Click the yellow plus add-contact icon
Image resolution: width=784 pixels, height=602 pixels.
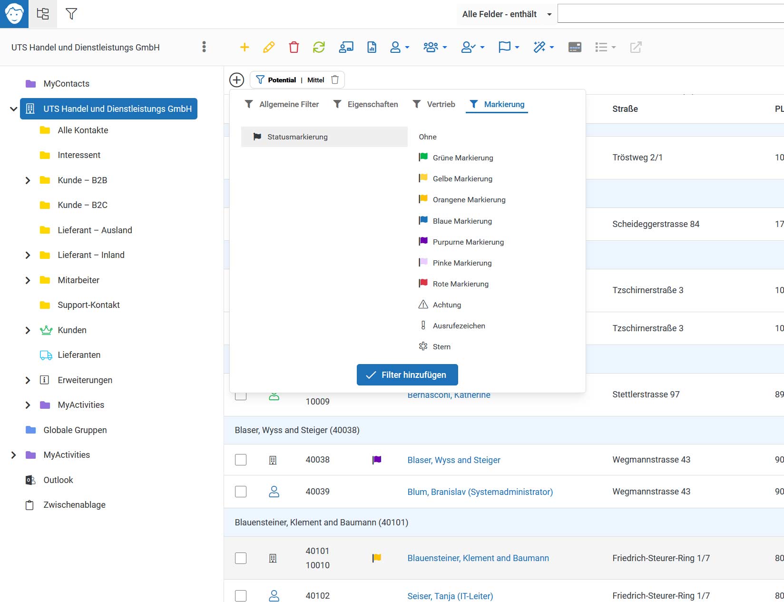click(x=245, y=47)
